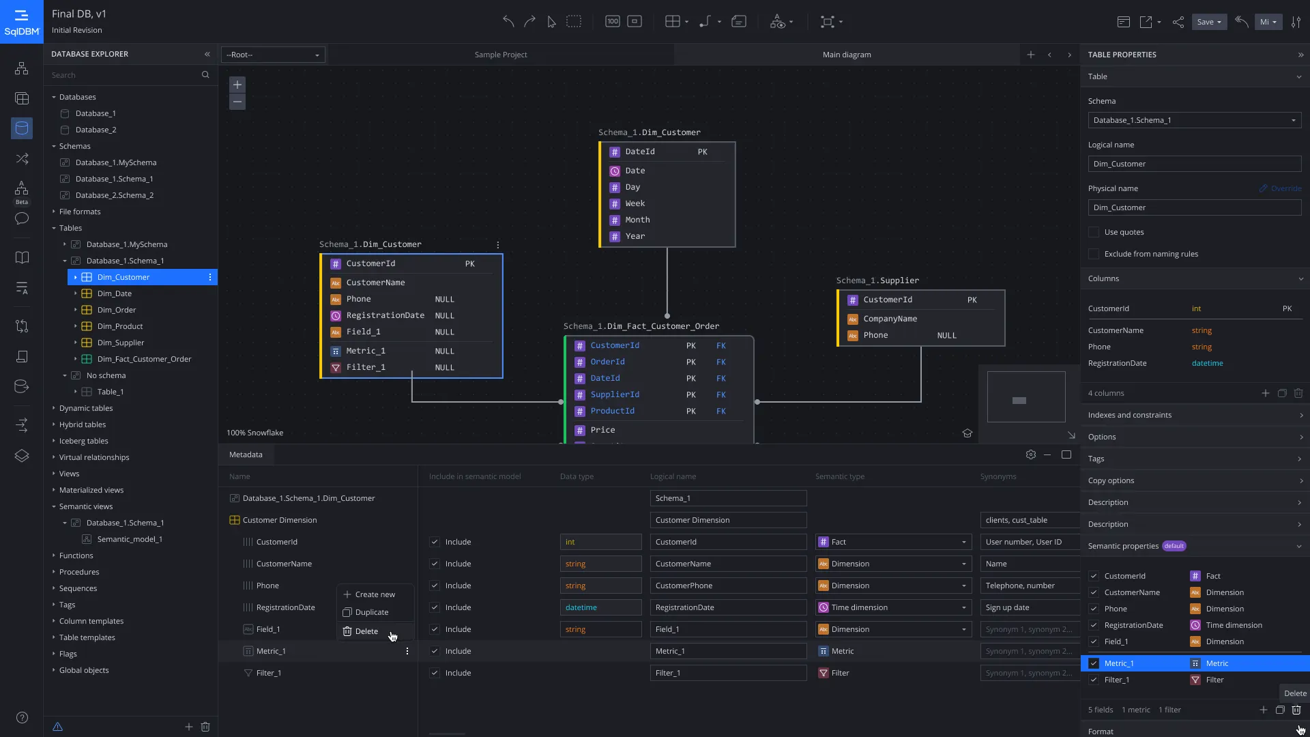Open the Database Explorer sidebar icon
Viewport: 1310px width, 737px height.
(22, 128)
